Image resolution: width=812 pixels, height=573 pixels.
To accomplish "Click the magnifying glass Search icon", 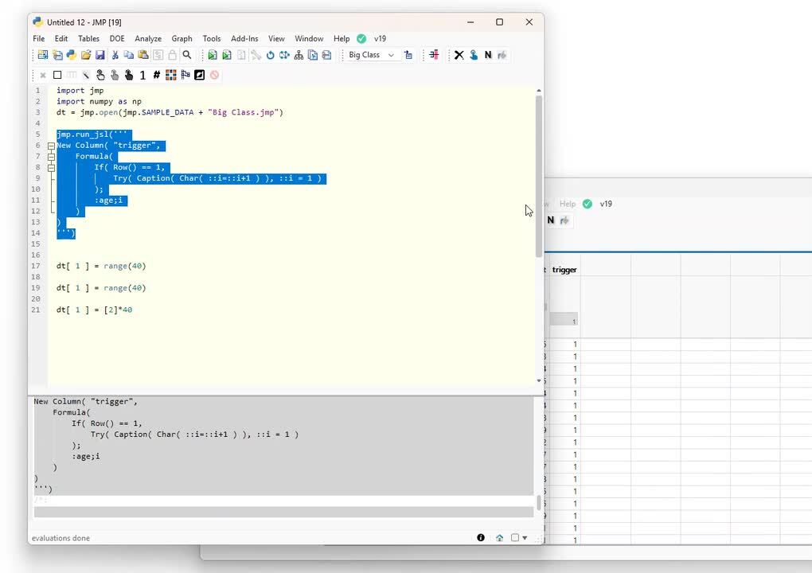I will click(x=186, y=55).
